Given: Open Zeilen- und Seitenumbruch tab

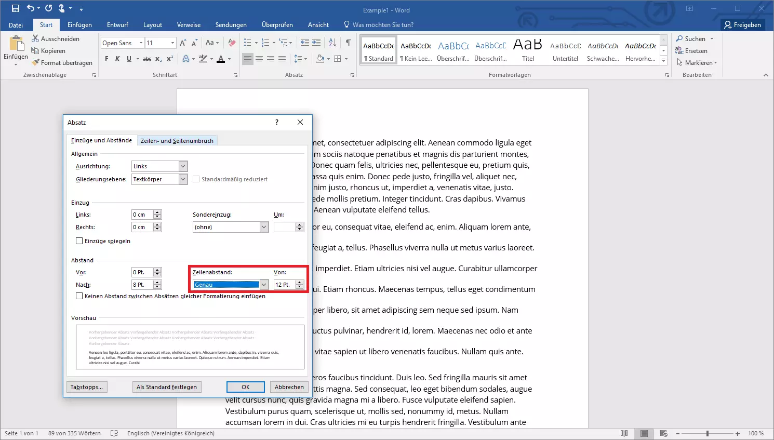Looking at the screenshot, I should [x=177, y=141].
